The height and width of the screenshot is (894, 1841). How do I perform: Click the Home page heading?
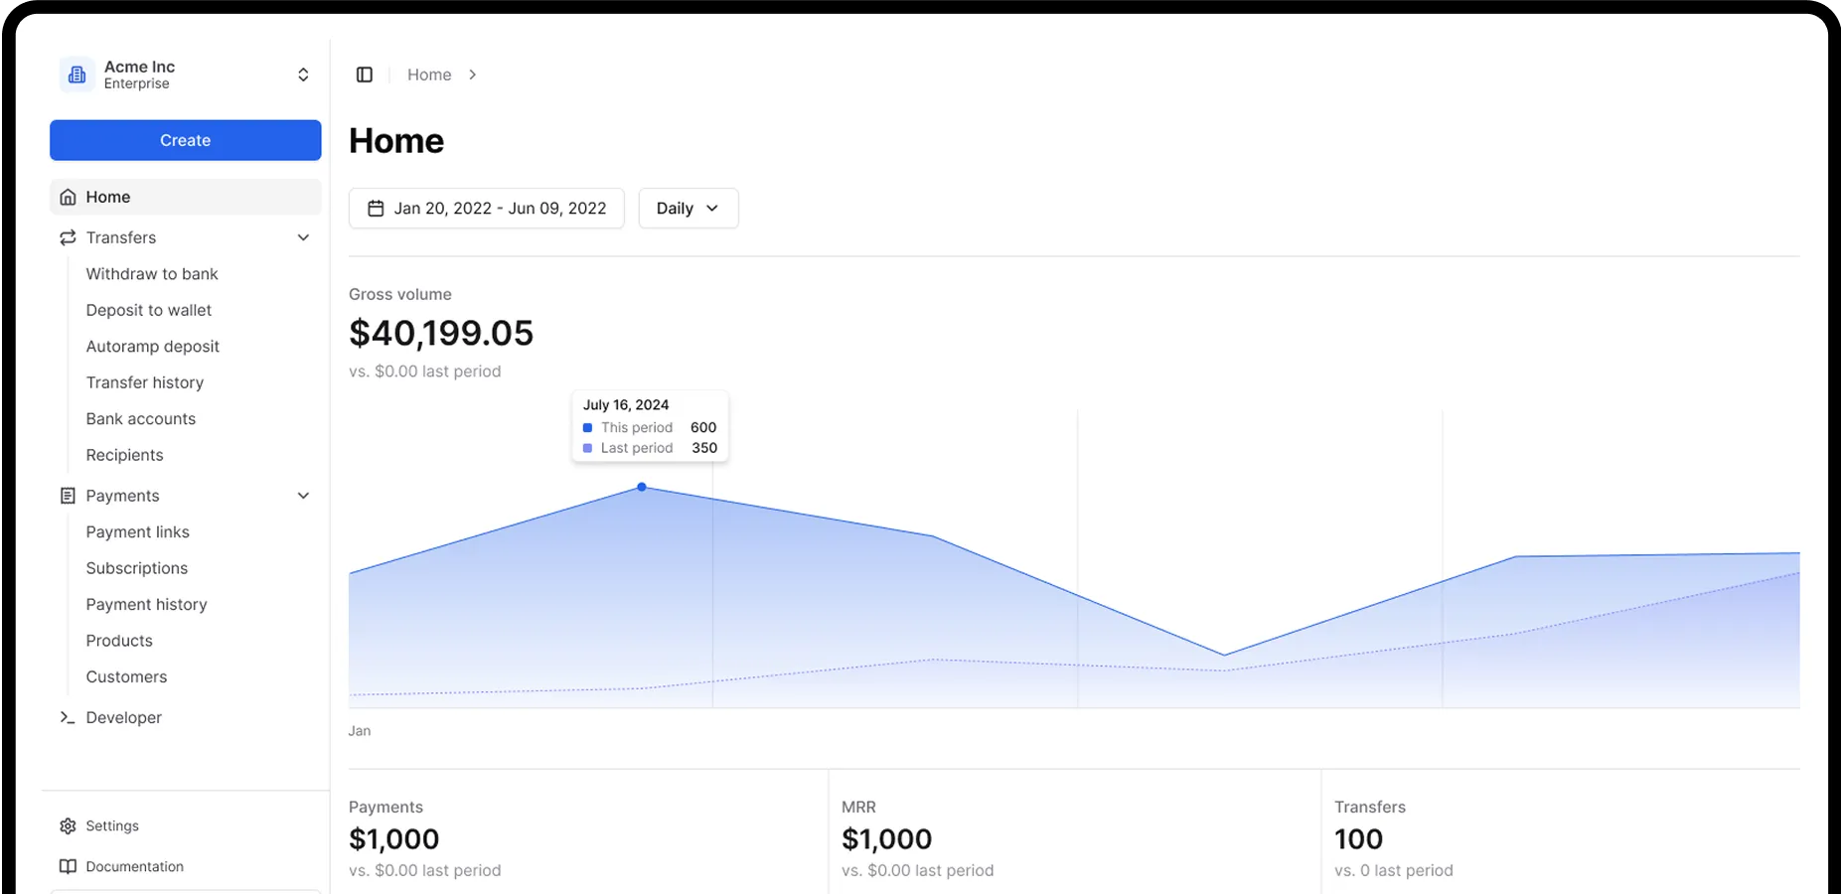pyautogui.click(x=396, y=141)
